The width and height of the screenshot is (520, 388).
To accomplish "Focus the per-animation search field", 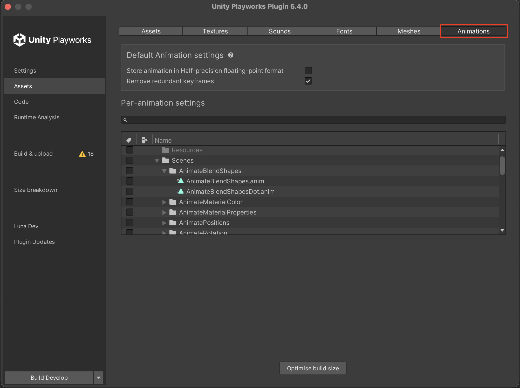I will [313, 120].
